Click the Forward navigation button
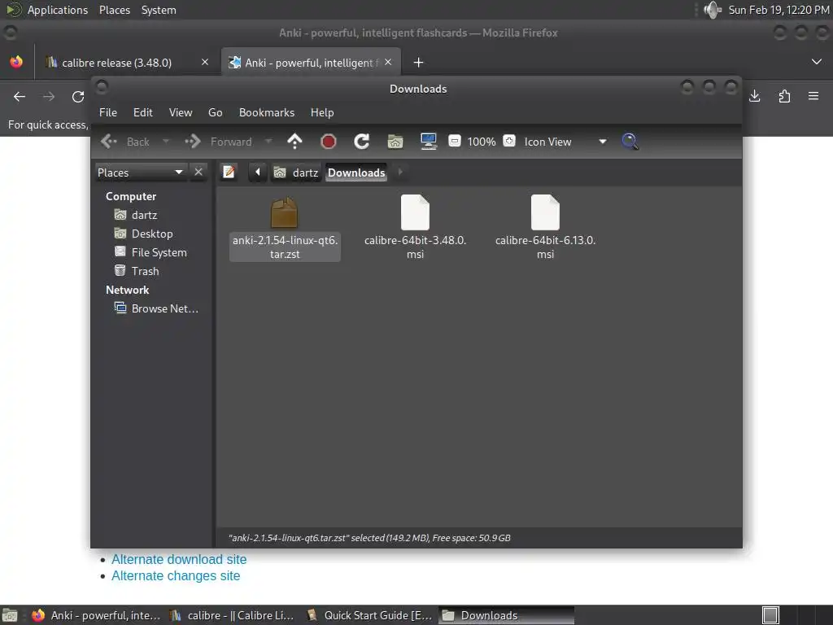The height and width of the screenshot is (625, 833). tap(218, 142)
